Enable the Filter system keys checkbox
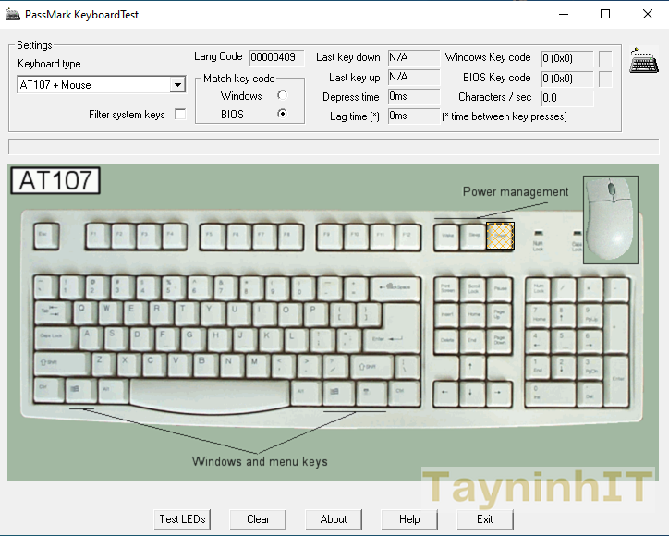 (x=180, y=115)
